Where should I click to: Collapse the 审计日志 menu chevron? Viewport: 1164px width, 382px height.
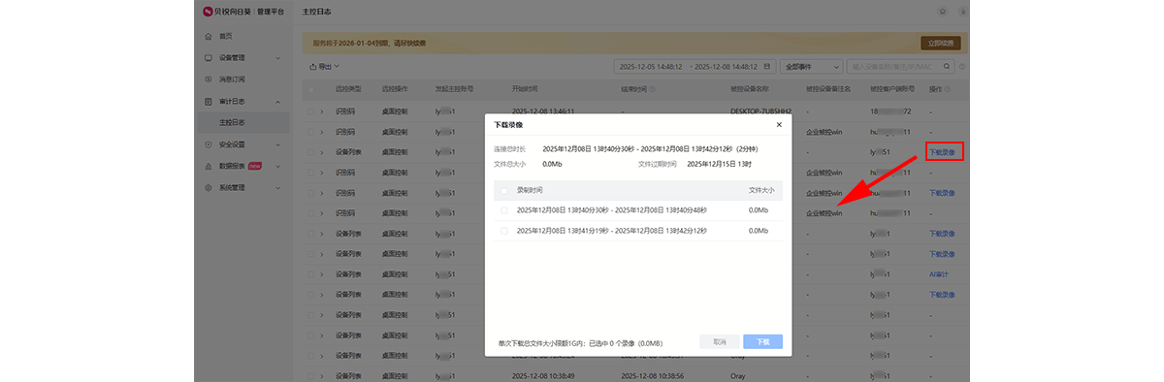coord(278,101)
